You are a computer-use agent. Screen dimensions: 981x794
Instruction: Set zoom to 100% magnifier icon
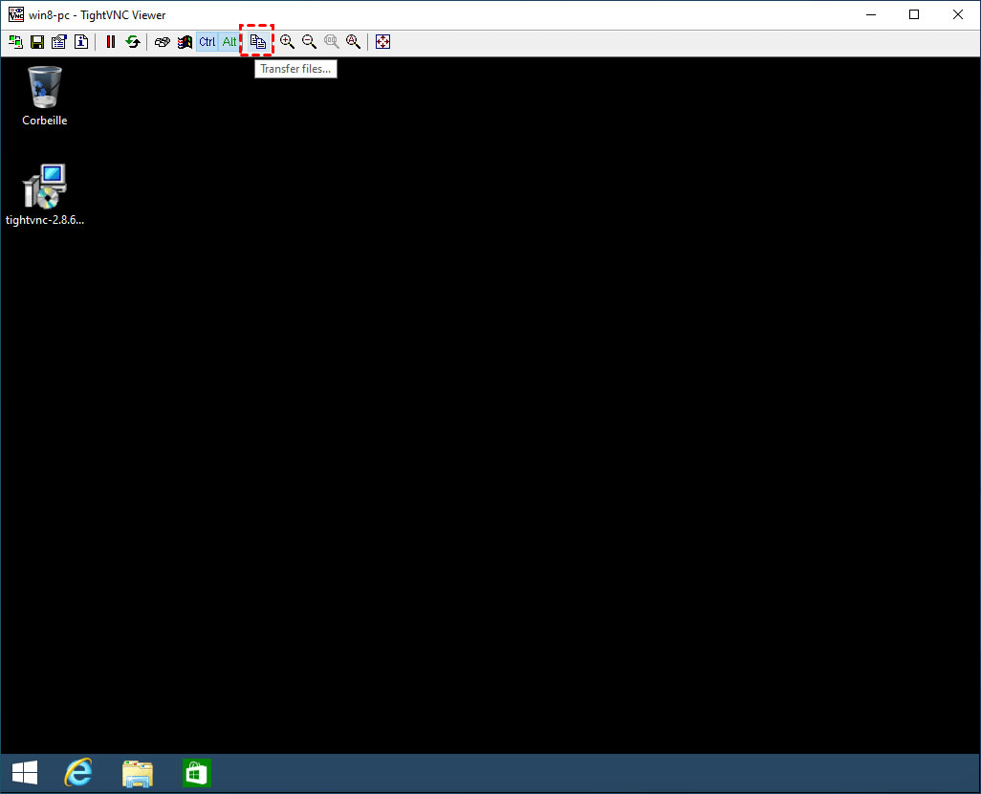pos(332,42)
